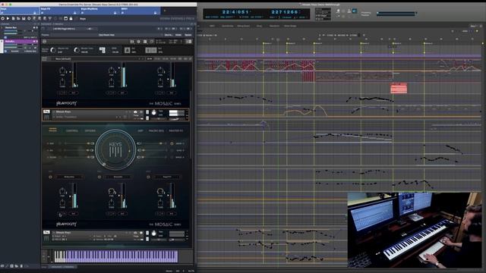
Task: Open the MASTER FX tab in Mosaic Keys
Action: tap(175, 130)
